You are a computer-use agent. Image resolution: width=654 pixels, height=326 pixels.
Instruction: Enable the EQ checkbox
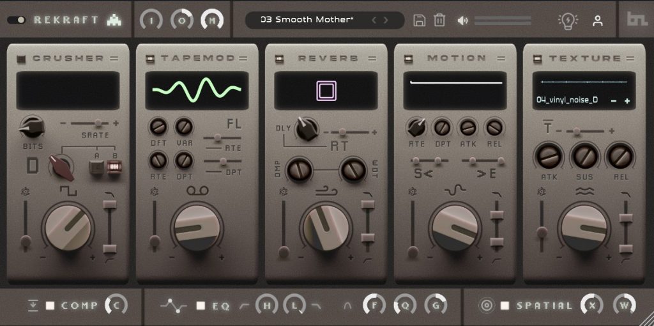tap(201, 306)
